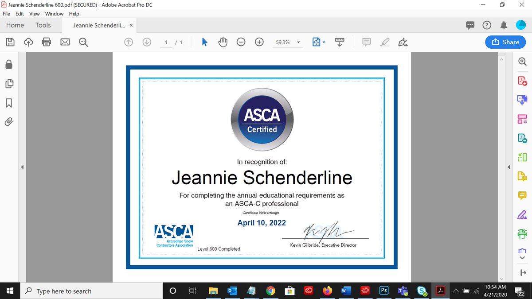The width and height of the screenshot is (532, 299).
Task: Open the chat messages icon in header
Action: coord(470,25)
